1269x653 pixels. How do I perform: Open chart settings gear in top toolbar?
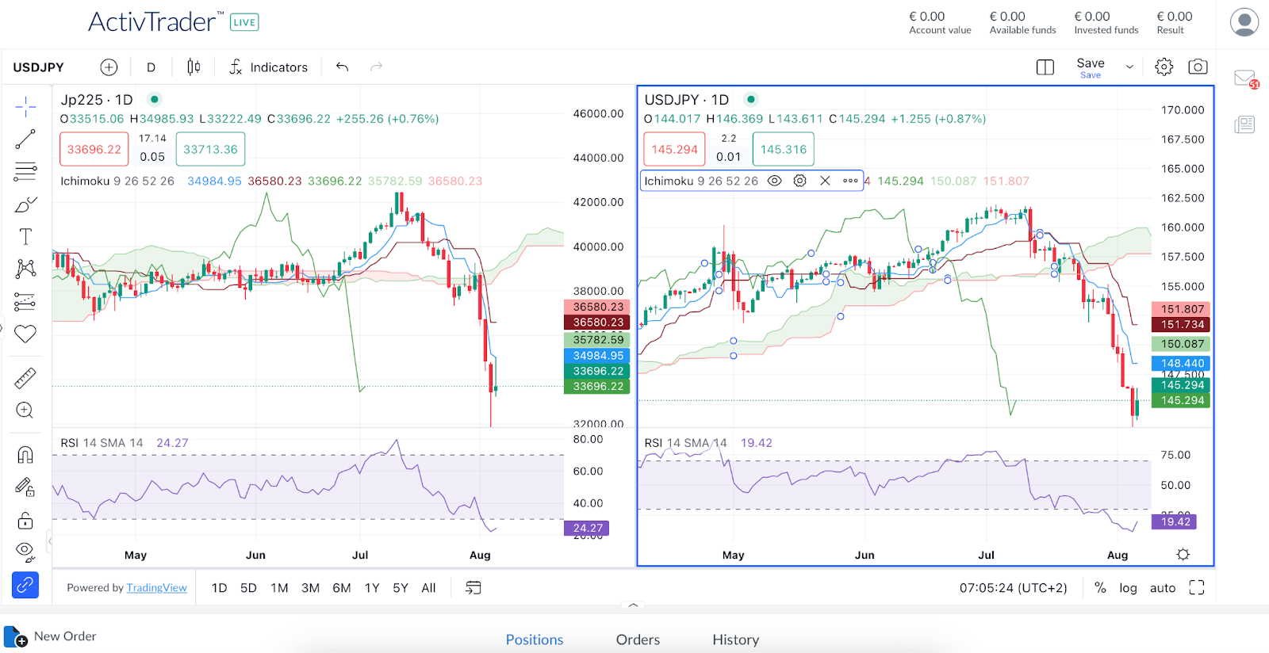pos(1164,67)
